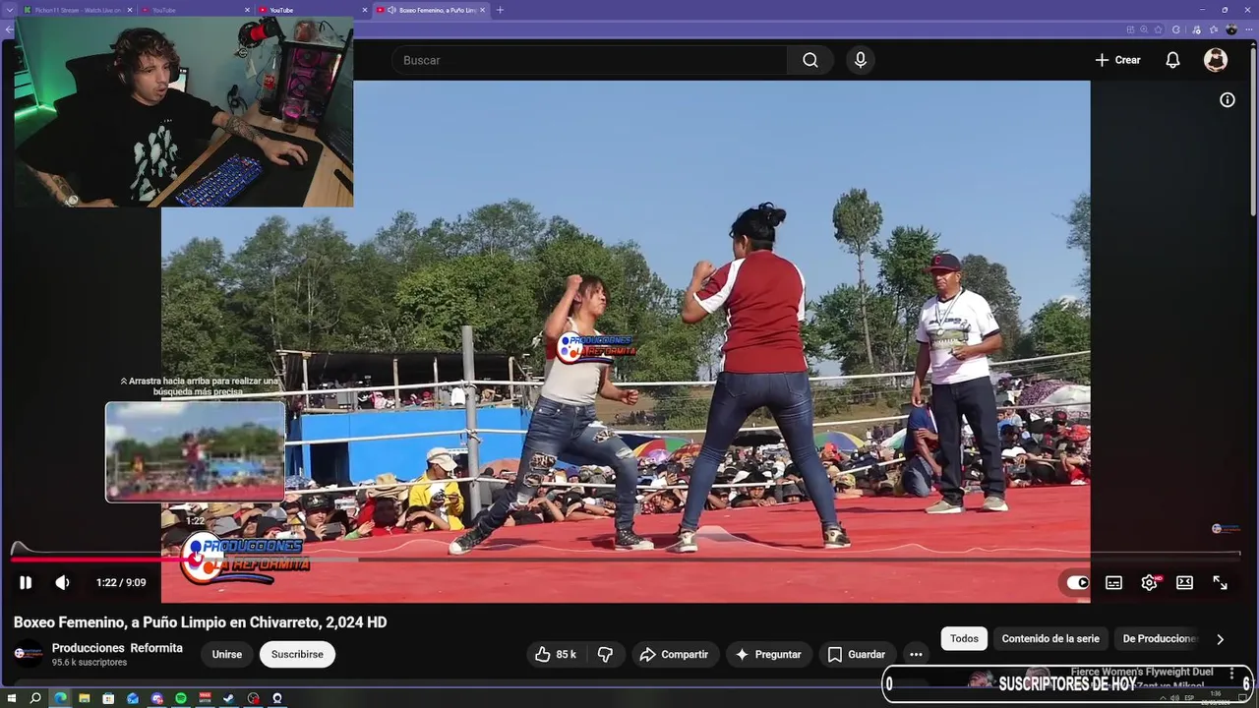Viewport: 1259px width, 708px height.
Task: Click the Preguntar button
Action: point(768,654)
